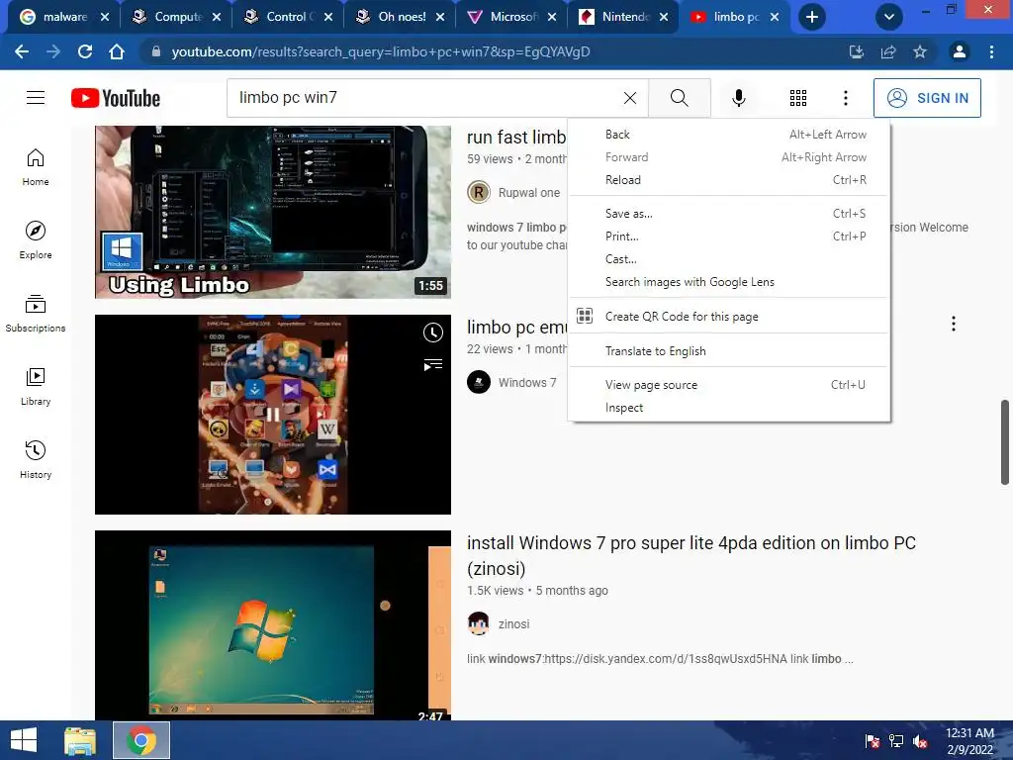
Task: Click the YouTube logo
Action: point(116,98)
